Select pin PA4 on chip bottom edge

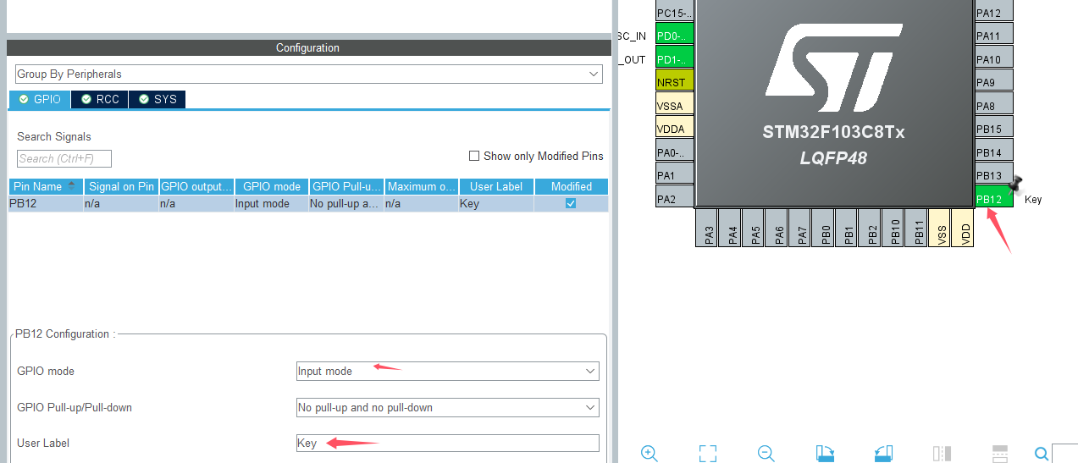(x=732, y=228)
